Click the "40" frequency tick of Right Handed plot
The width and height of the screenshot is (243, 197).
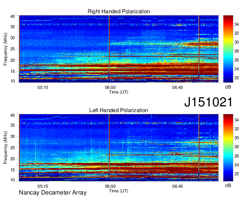13,16
